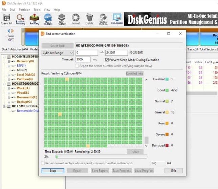Image resolution: width=218 pixels, height=189 pixels.
Task: Open the Disk menu
Action: tap(13, 10)
